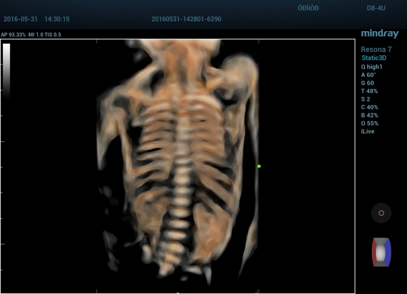Click the G 60 gain parameter
Screen dimensions: 407x294
[367, 83]
